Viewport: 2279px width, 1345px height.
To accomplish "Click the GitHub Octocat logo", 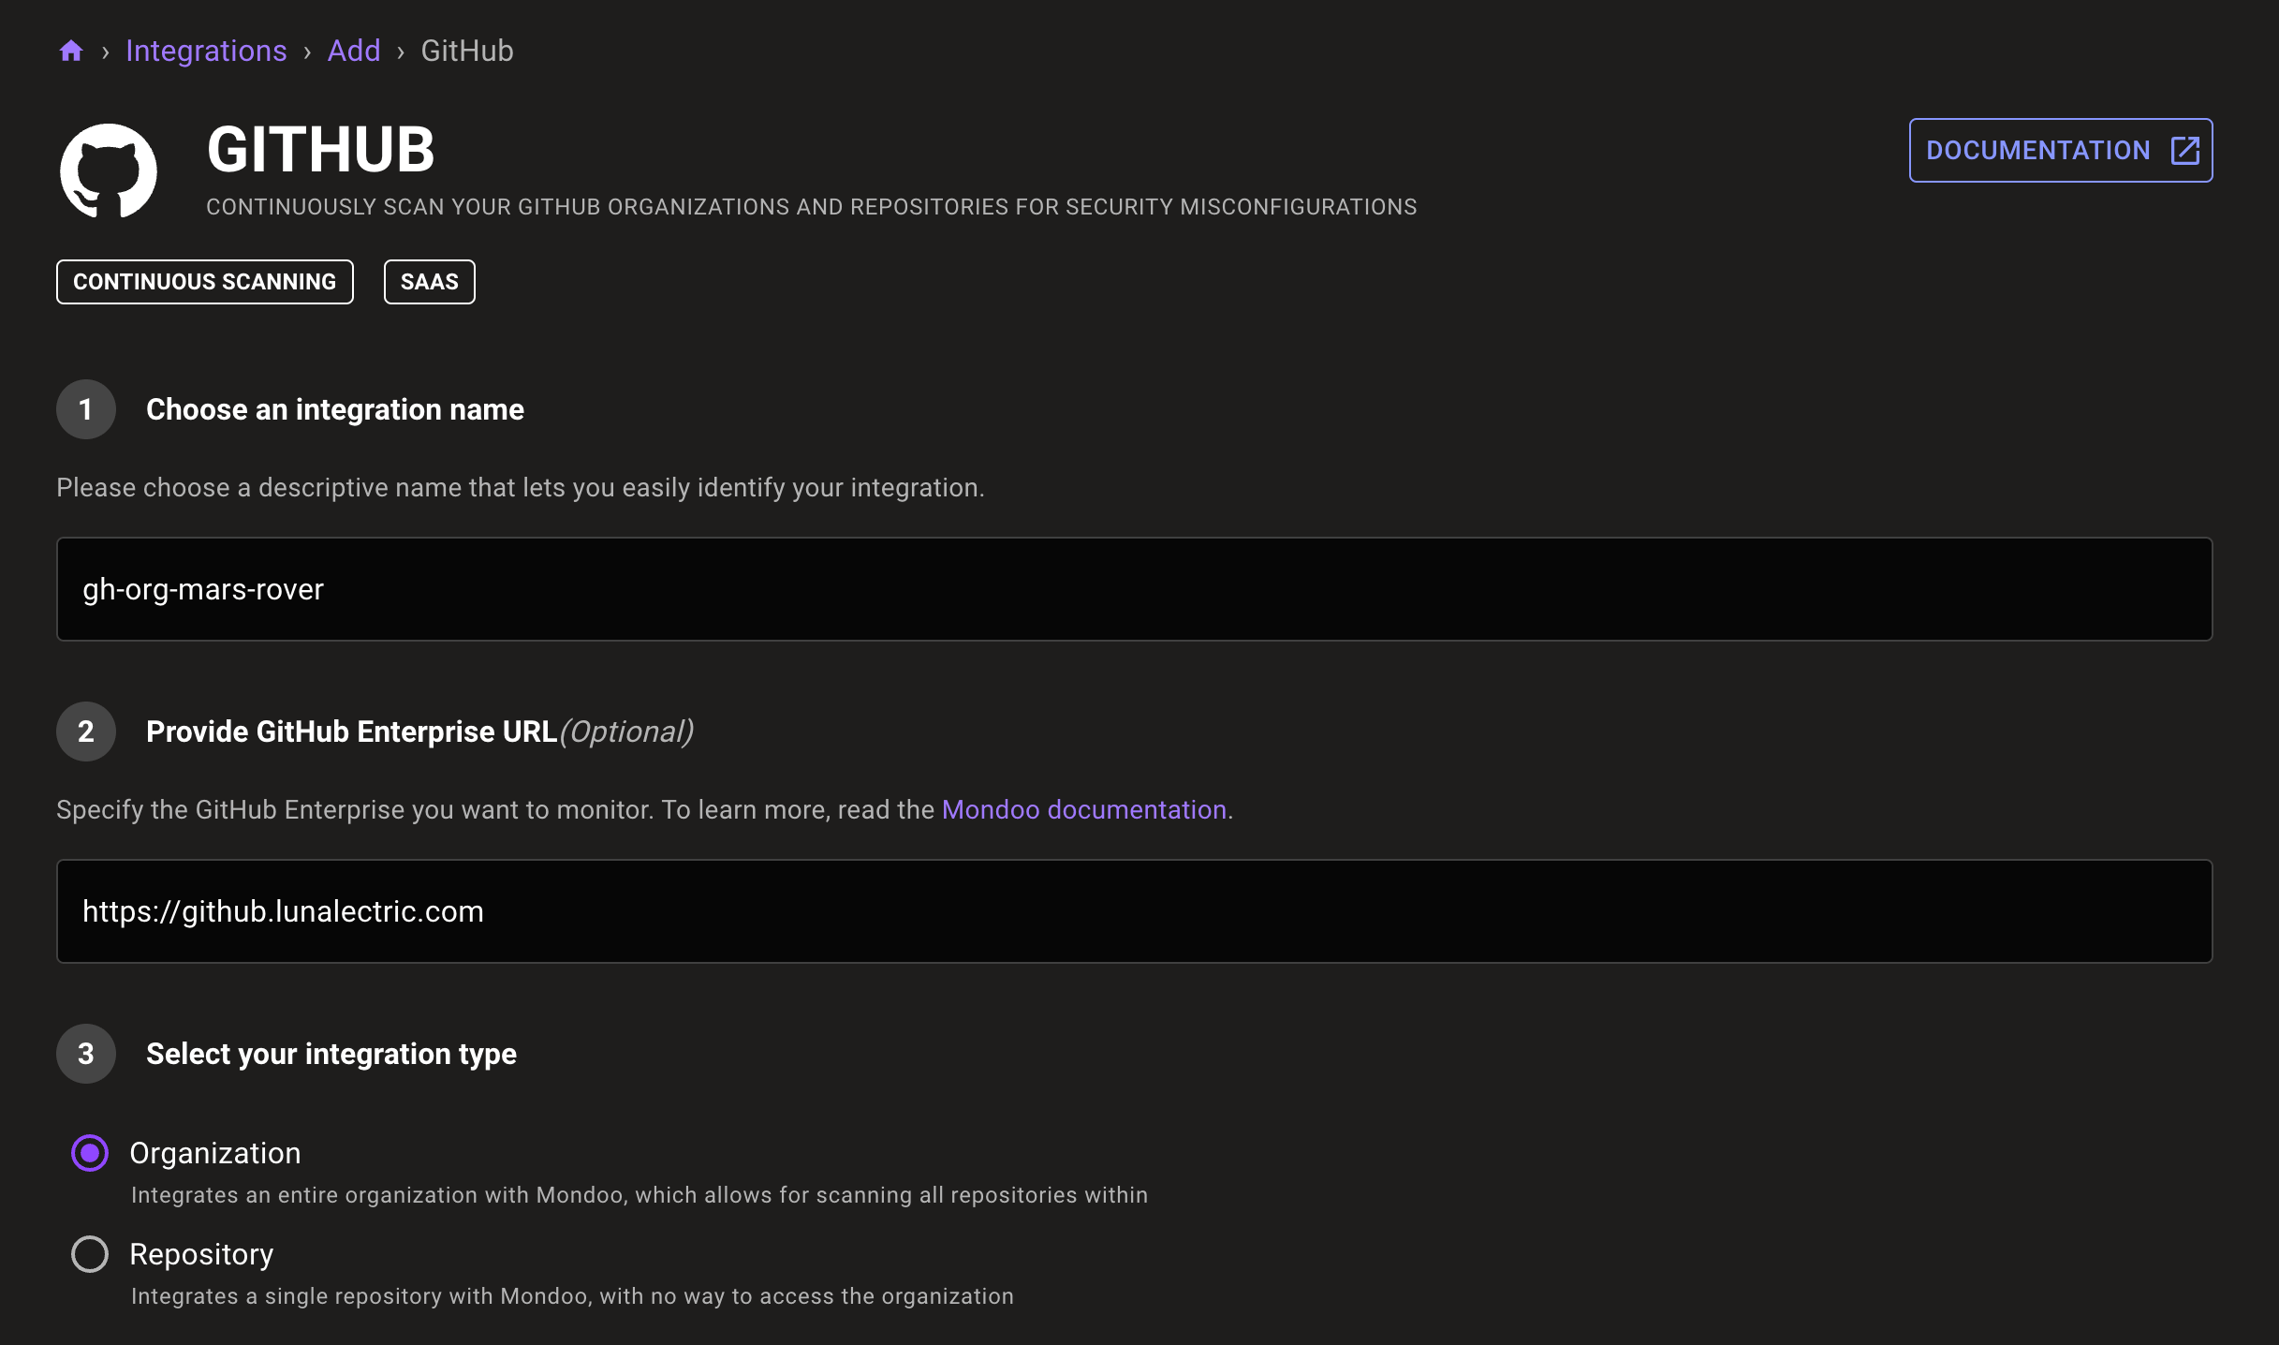I will click(109, 171).
